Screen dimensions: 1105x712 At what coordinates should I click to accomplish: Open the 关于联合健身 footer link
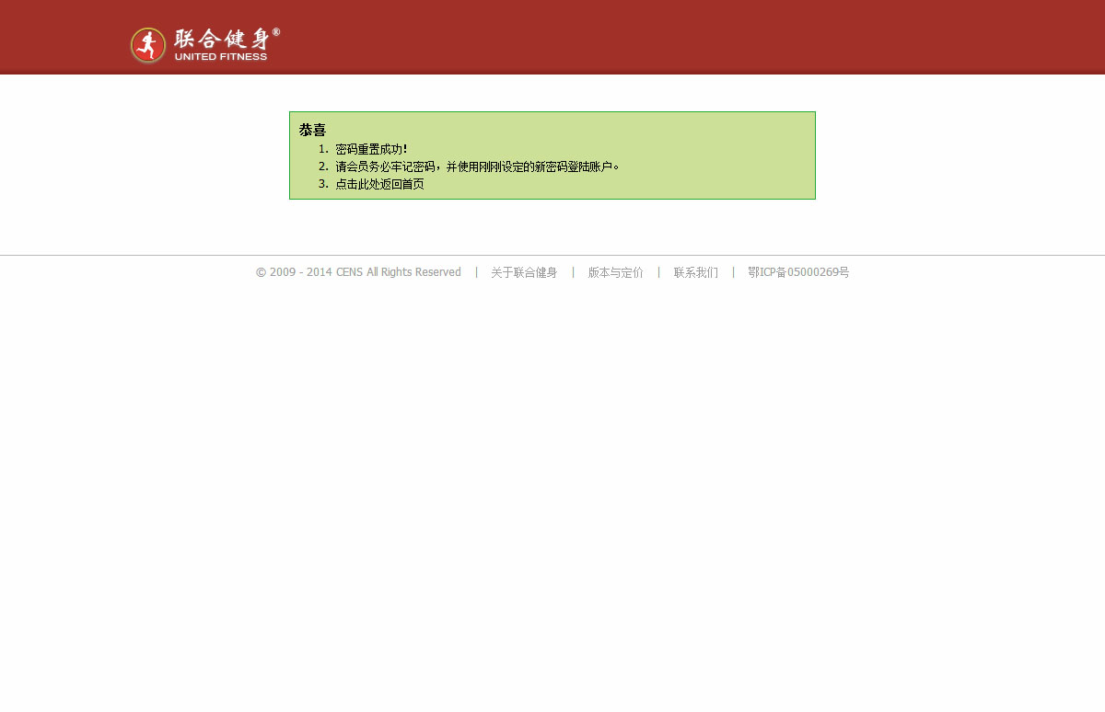coord(524,272)
